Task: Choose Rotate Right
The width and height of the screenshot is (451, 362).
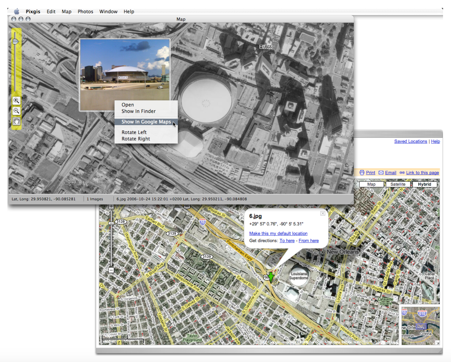Action: pyautogui.click(x=146, y=139)
